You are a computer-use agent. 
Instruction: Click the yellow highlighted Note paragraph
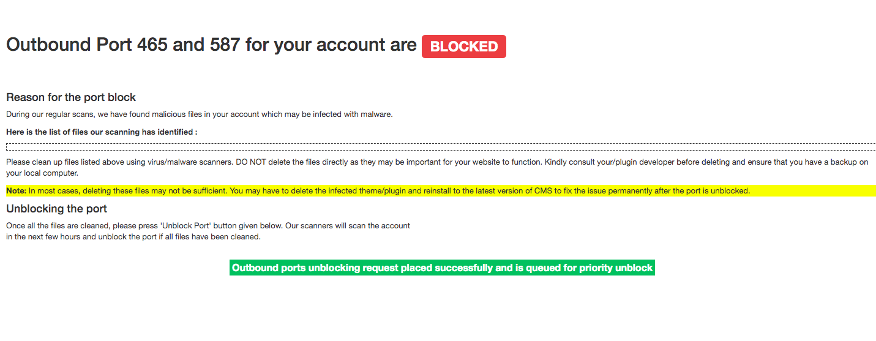point(441,191)
